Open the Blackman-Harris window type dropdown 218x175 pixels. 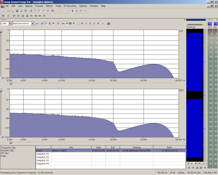tap(33, 23)
